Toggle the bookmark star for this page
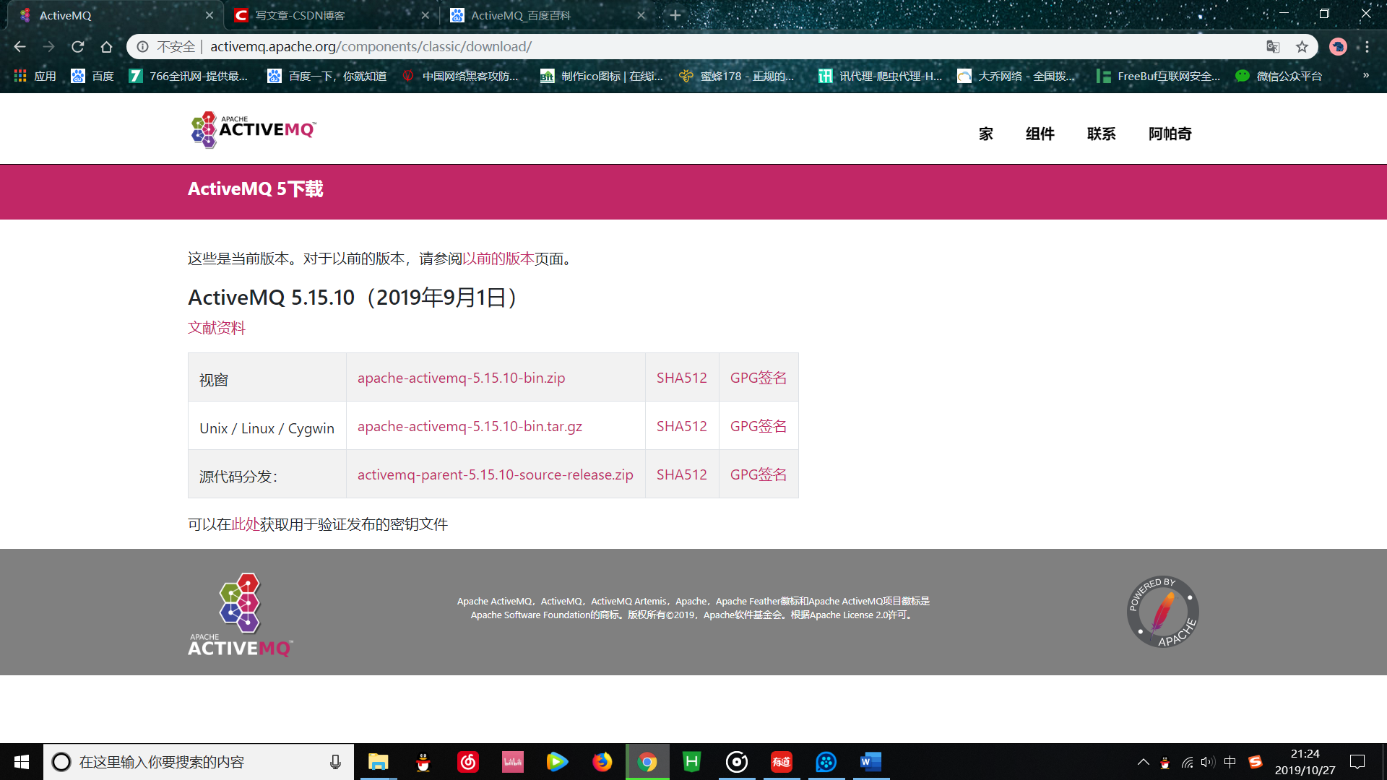Image resolution: width=1387 pixels, height=780 pixels. (x=1303, y=46)
